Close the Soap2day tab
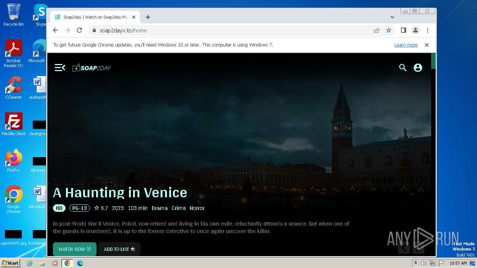The image size is (477, 268). tap(134, 17)
